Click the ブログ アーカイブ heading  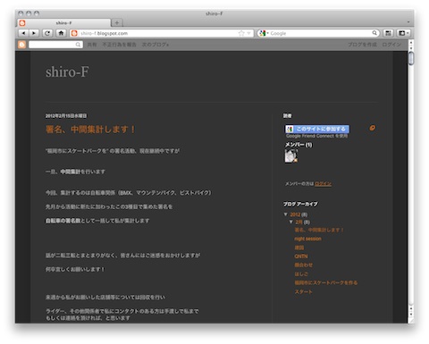pyautogui.click(x=300, y=204)
